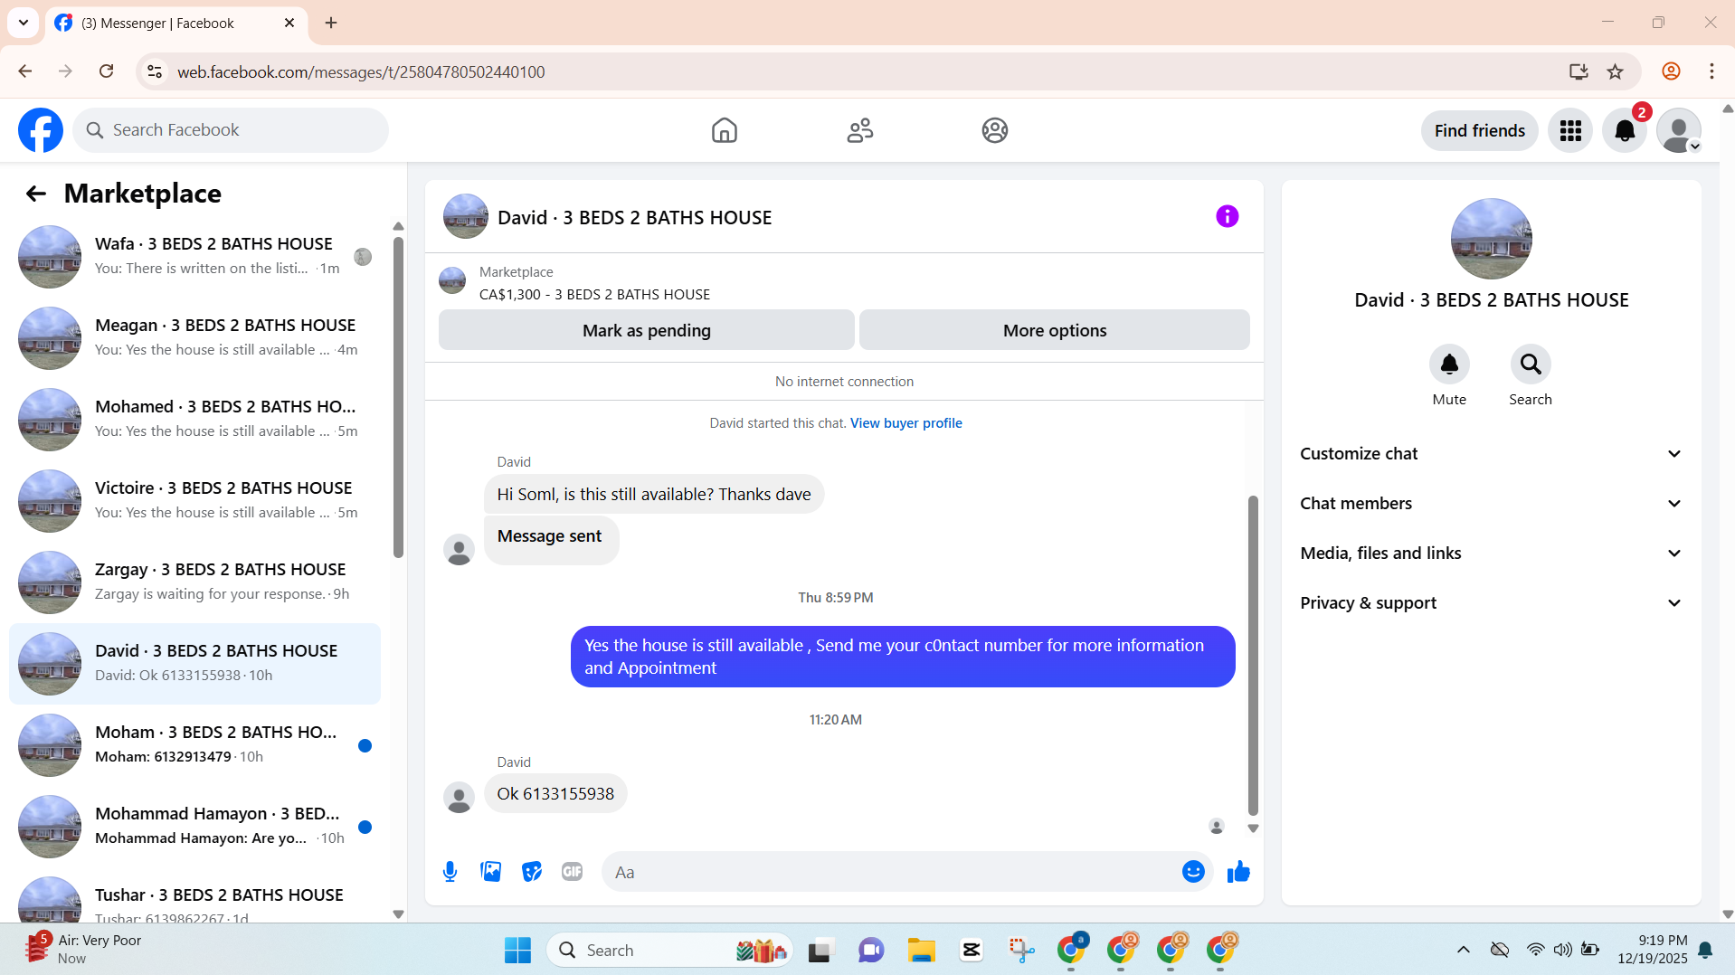Open the Home feed icon

(x=724, y=130)
